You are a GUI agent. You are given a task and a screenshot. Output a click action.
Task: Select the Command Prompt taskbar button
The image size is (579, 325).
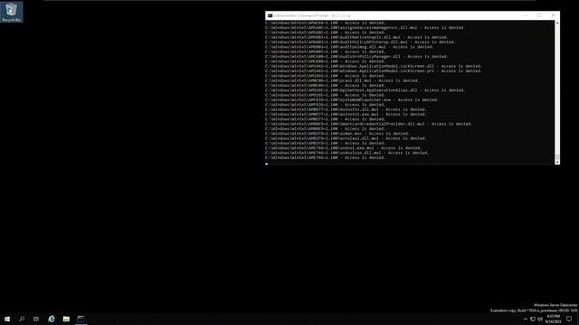point(81,319)
